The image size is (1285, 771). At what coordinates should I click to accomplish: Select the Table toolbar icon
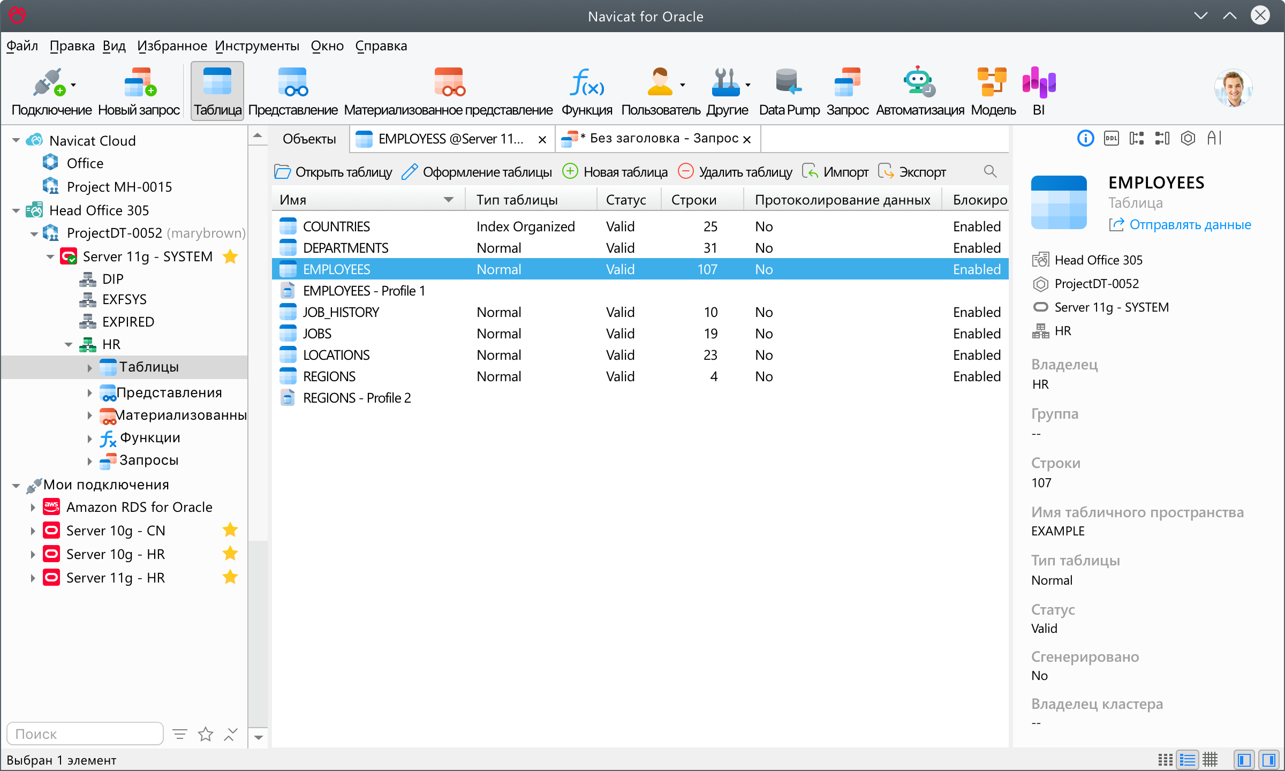217,92
